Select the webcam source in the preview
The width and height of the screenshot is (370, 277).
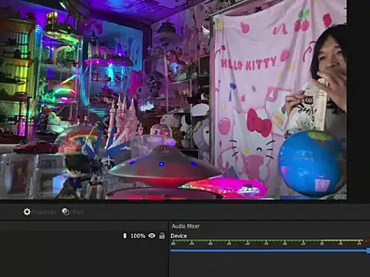tap(173, 99)
